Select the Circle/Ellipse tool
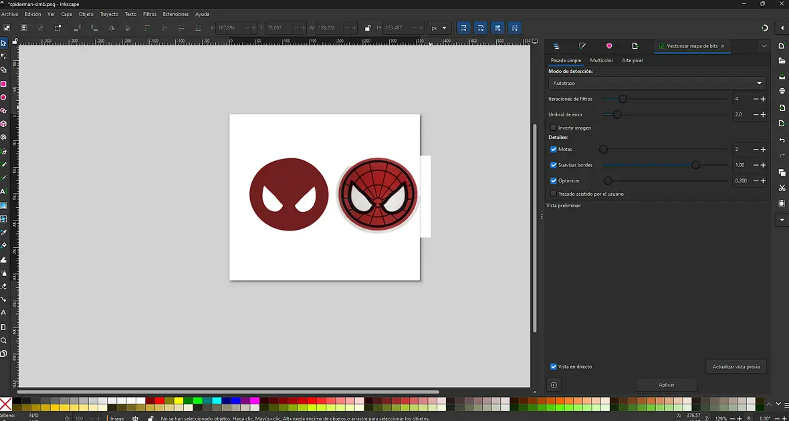The image size is (789, 421). pyautogui.click(x=5, y=96)
